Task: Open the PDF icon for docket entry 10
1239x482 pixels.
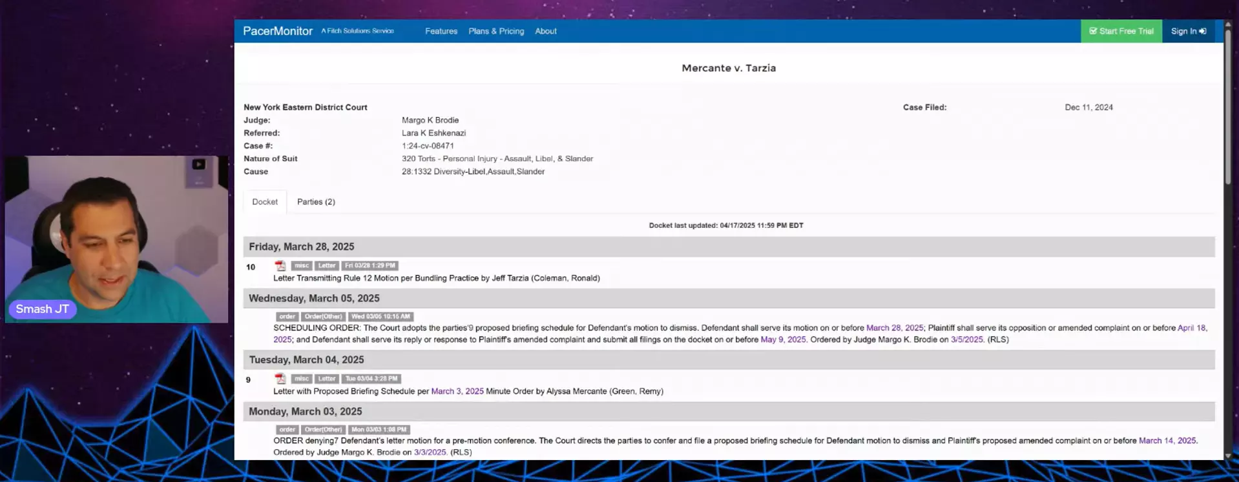Action: [x=280, y=265]
